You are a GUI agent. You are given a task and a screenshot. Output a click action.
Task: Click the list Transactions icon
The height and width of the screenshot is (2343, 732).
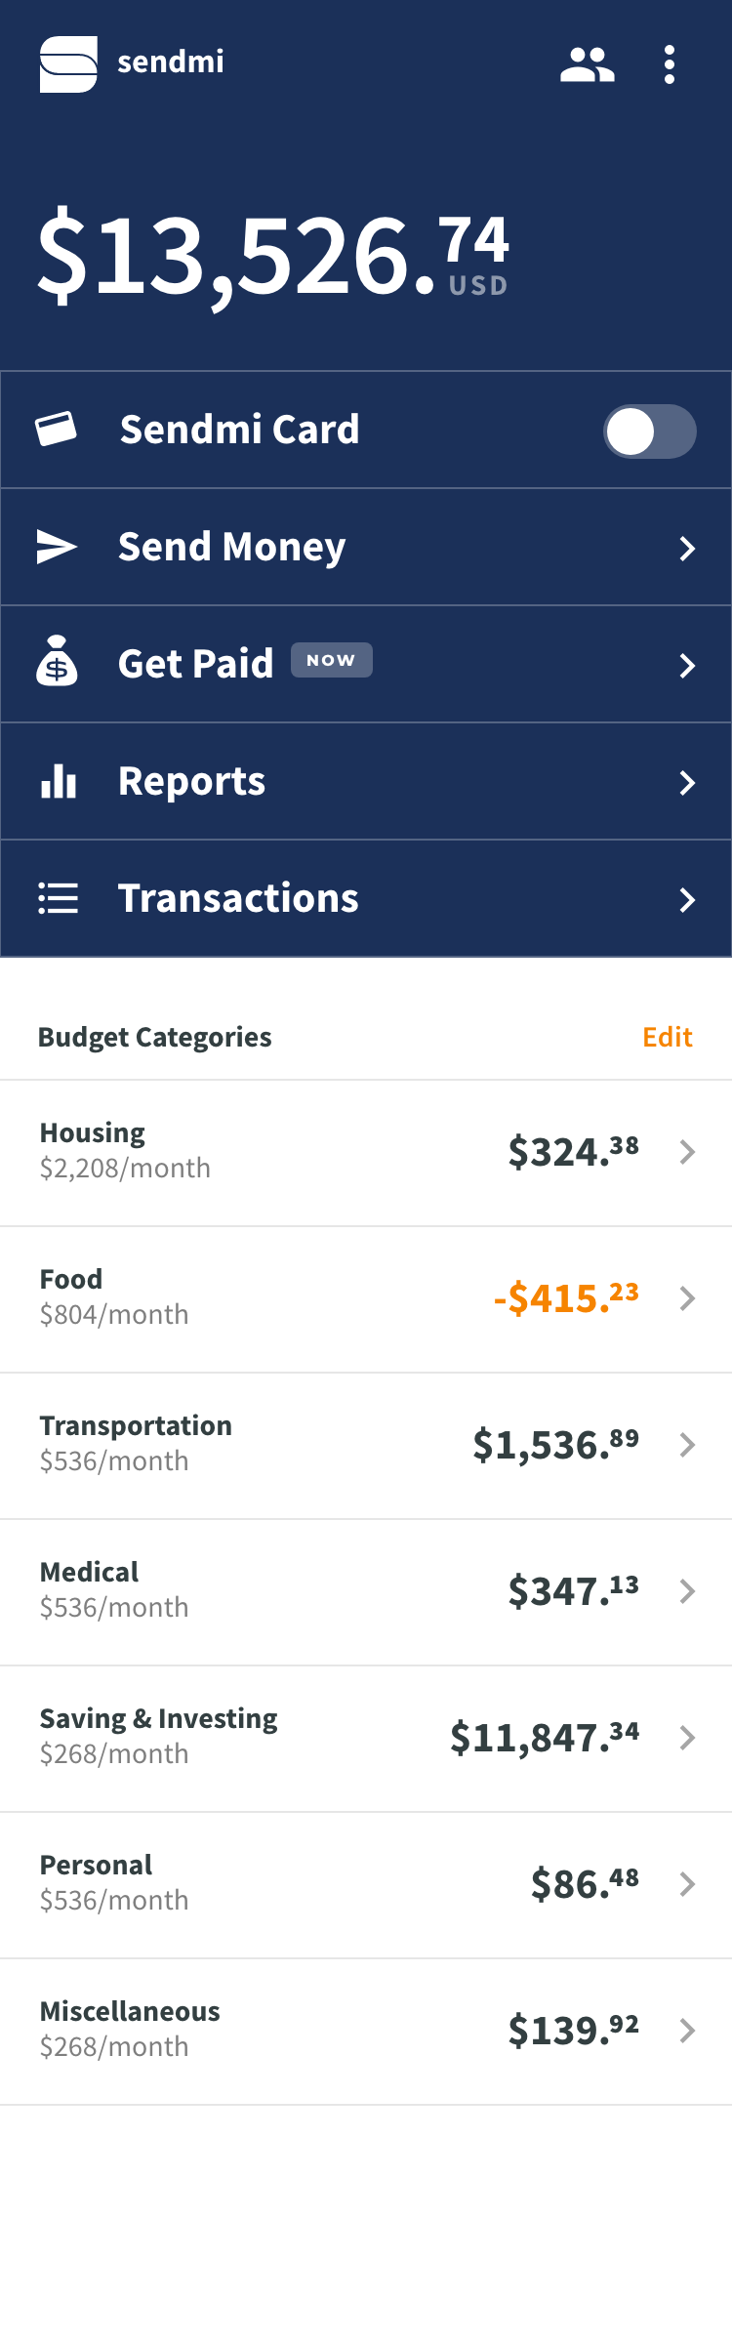click(59, 898)
